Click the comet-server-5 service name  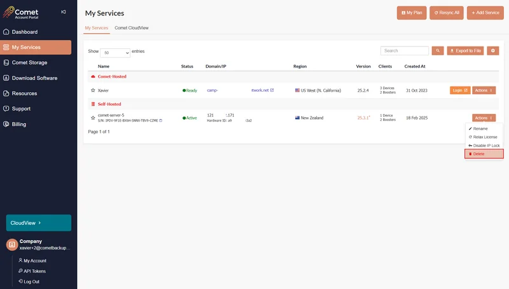111,115
